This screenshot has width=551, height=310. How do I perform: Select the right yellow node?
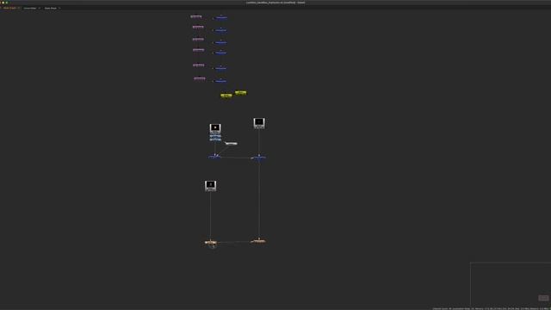(241, 93)
